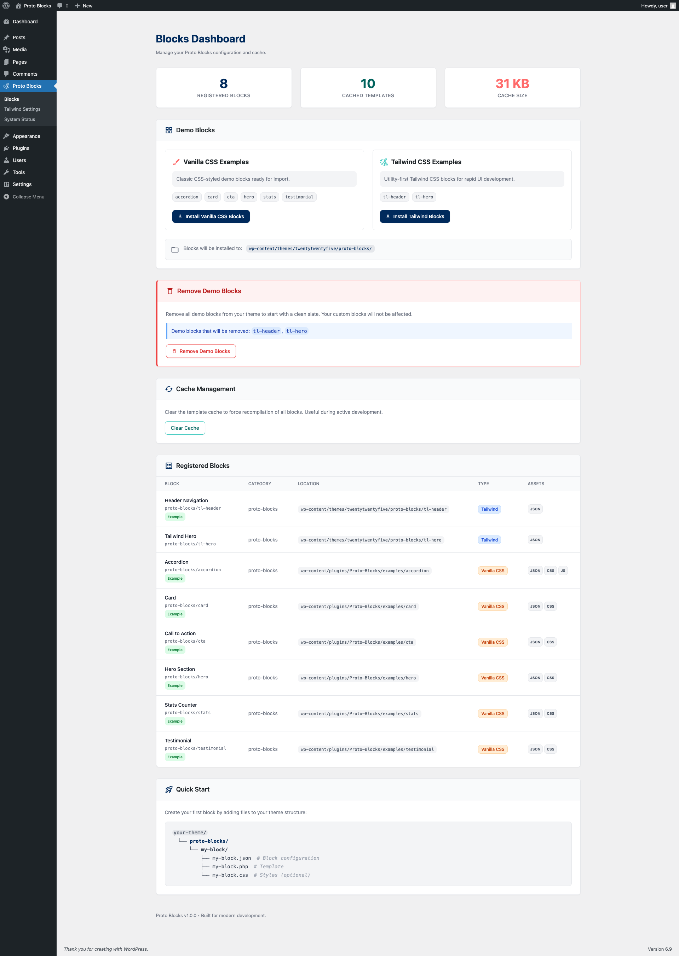
Task: Click the WordPress link in footer
Action: (135, 949)
